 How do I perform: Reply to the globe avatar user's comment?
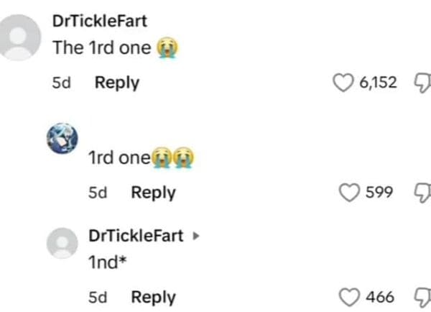click(x=153, y=192)
